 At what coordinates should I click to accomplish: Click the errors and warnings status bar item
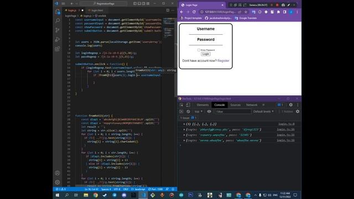click(61, 189)
